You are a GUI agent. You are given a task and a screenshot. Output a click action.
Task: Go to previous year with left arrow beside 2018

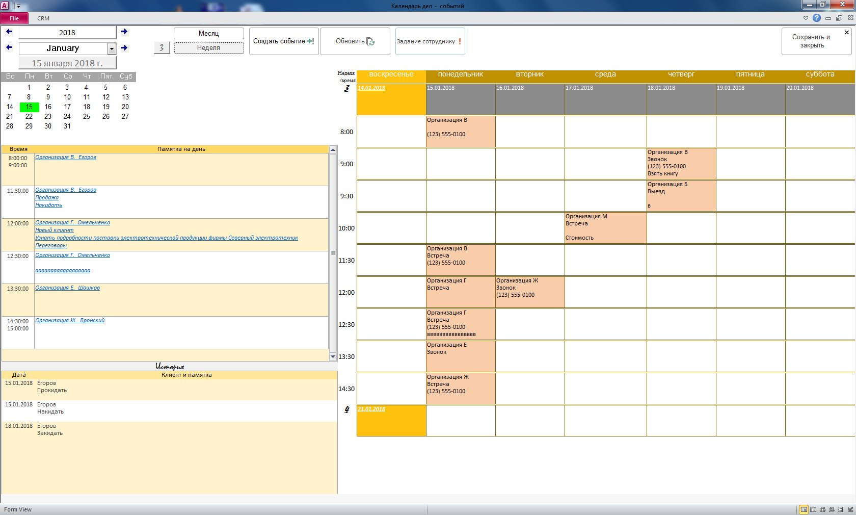[x=9, y=32]
